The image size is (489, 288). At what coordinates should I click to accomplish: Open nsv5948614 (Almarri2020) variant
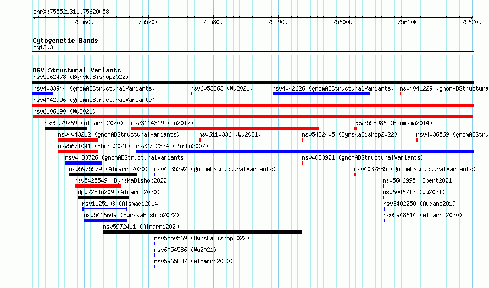[423, 215]
